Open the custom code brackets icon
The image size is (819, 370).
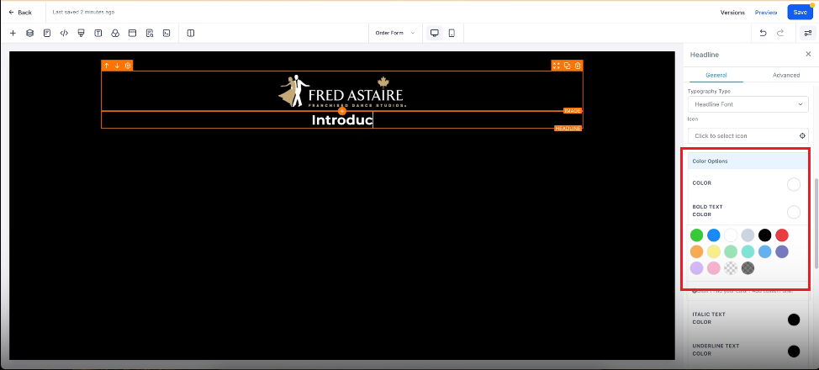tap(64, 33)
